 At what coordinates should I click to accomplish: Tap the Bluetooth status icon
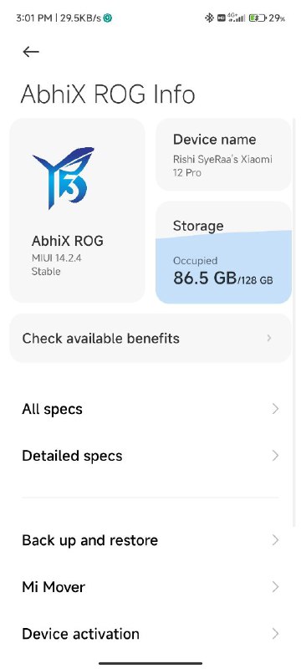pyautogui.click(x=209, y=18)
